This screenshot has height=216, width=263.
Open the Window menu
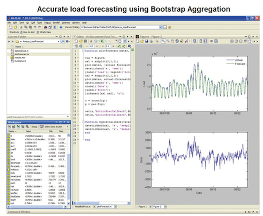coord(76,23)
